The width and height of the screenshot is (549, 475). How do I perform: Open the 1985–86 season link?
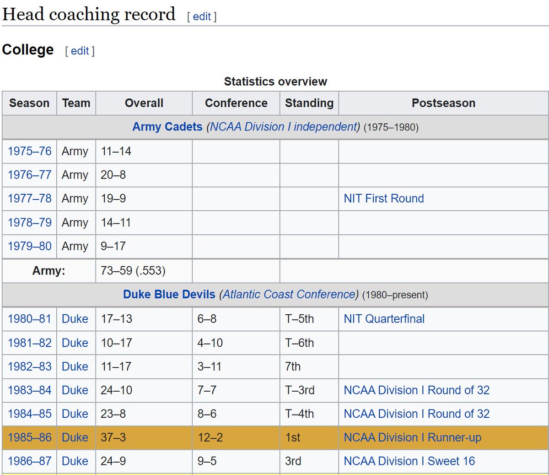30,438
